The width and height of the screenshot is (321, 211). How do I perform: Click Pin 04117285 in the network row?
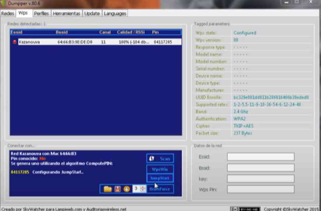[x=163, y=42]
